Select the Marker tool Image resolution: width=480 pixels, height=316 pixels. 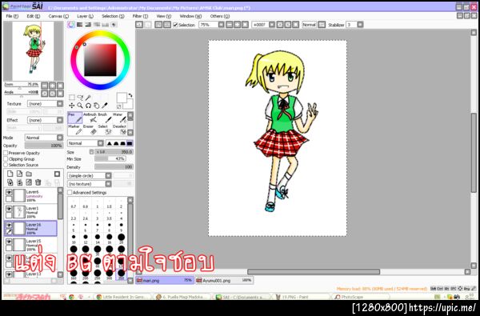tap(75, 130)
